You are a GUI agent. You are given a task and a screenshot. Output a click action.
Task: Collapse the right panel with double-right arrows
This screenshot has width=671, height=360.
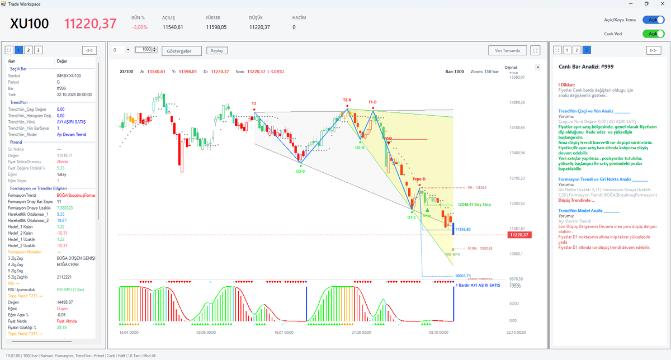[653, 50]
